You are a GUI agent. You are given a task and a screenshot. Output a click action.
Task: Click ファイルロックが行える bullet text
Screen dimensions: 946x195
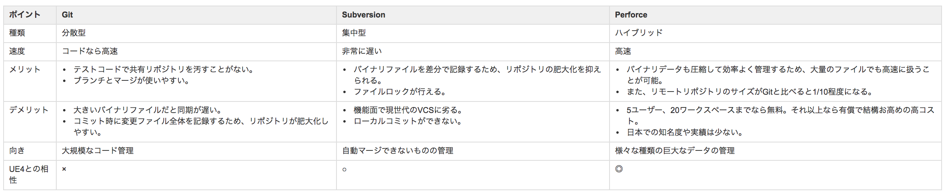[x=400, y=92]
